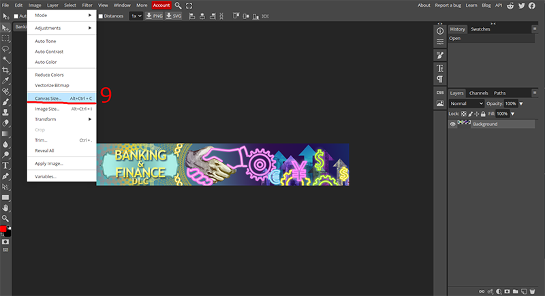Create new folder in Layers panel

click(516, 291)
